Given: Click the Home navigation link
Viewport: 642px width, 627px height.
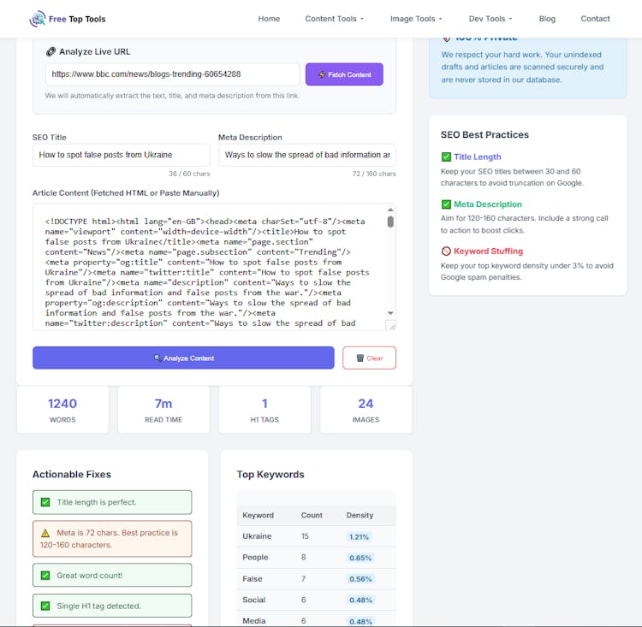Looking at the screenshot, I should [x=269, y=19].
